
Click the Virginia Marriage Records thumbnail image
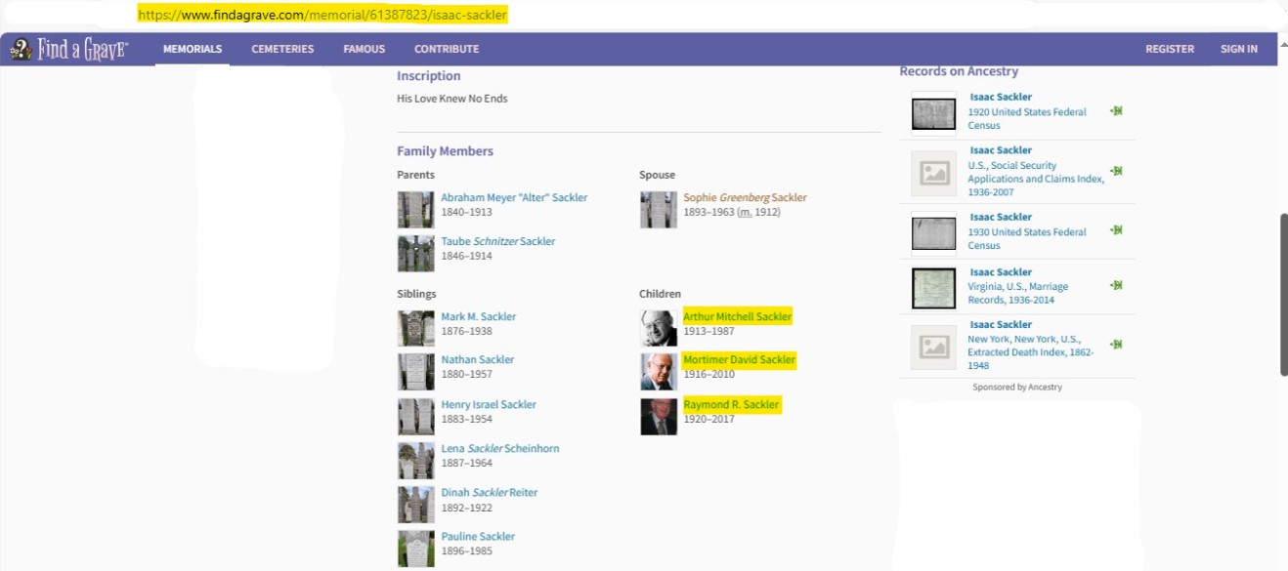(x=933, y=288)
